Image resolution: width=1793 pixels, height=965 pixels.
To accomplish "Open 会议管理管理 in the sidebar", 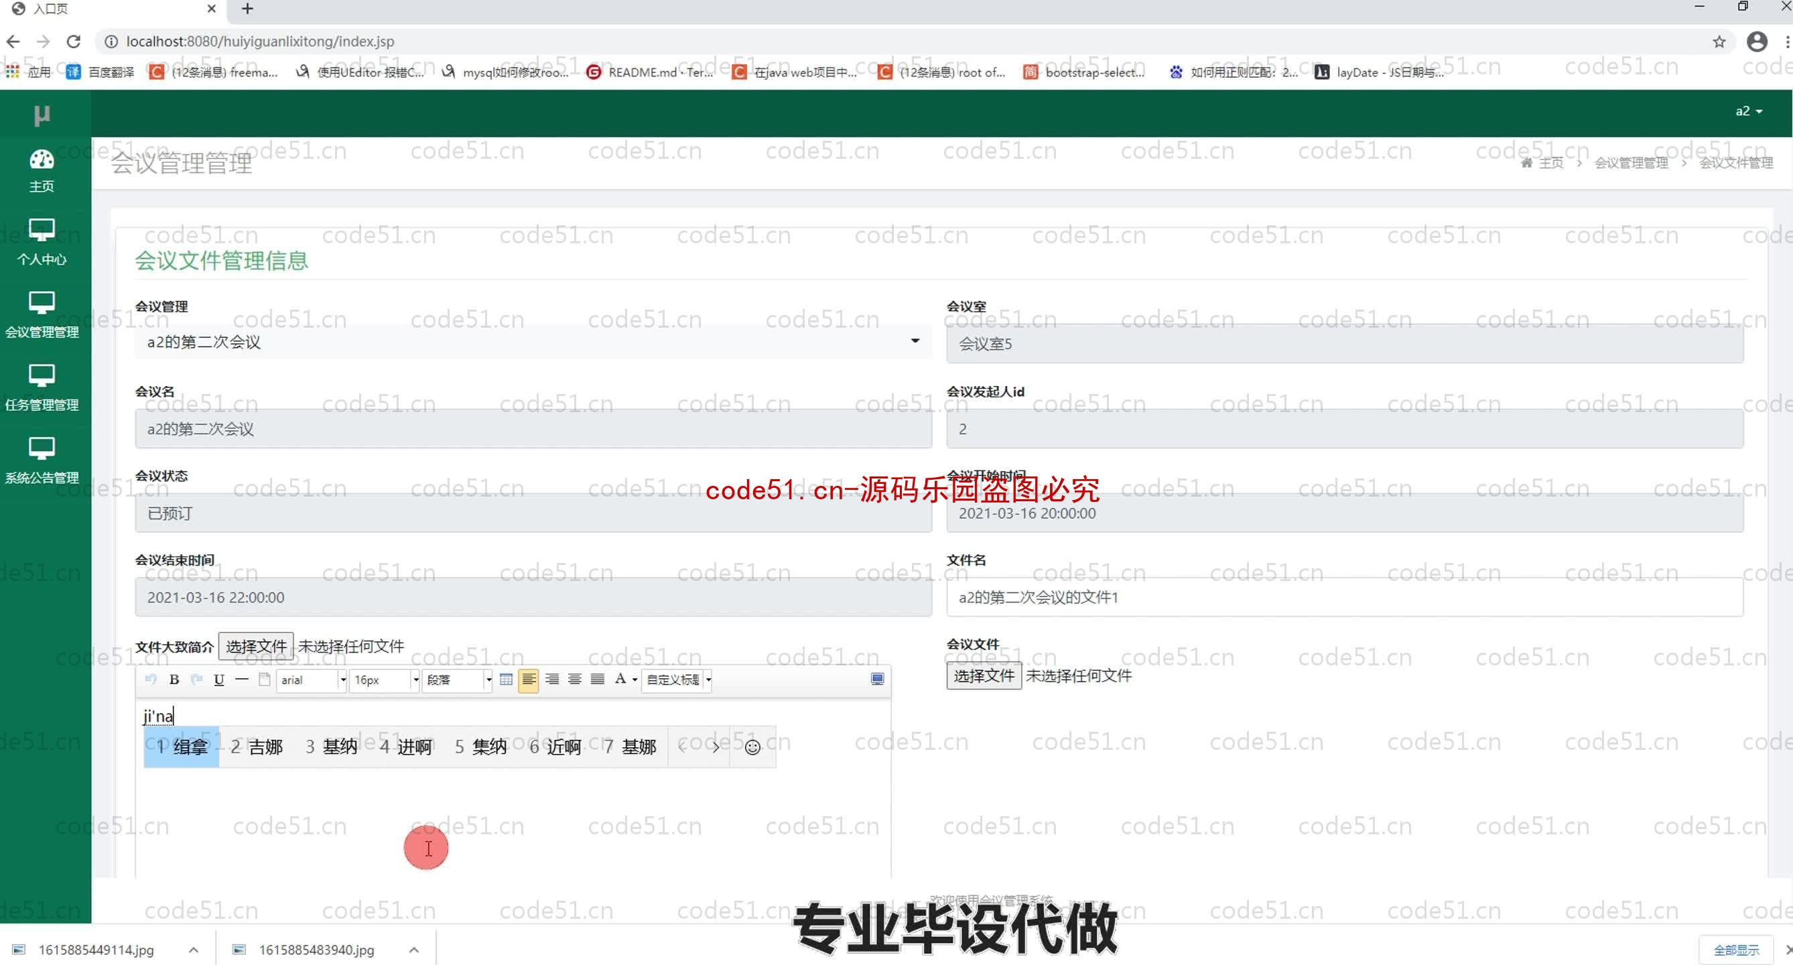I will point(42,316).
